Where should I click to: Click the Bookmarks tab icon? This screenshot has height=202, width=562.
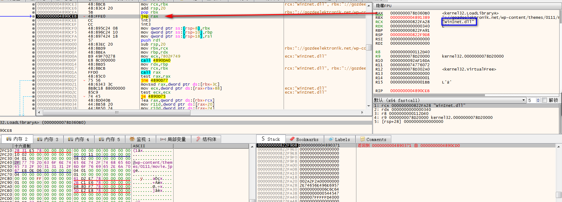click(x=292, y=139)
